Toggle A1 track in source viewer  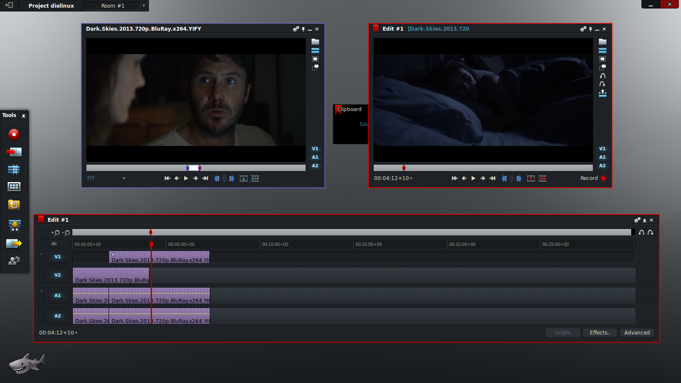click(x=315, y=157)
